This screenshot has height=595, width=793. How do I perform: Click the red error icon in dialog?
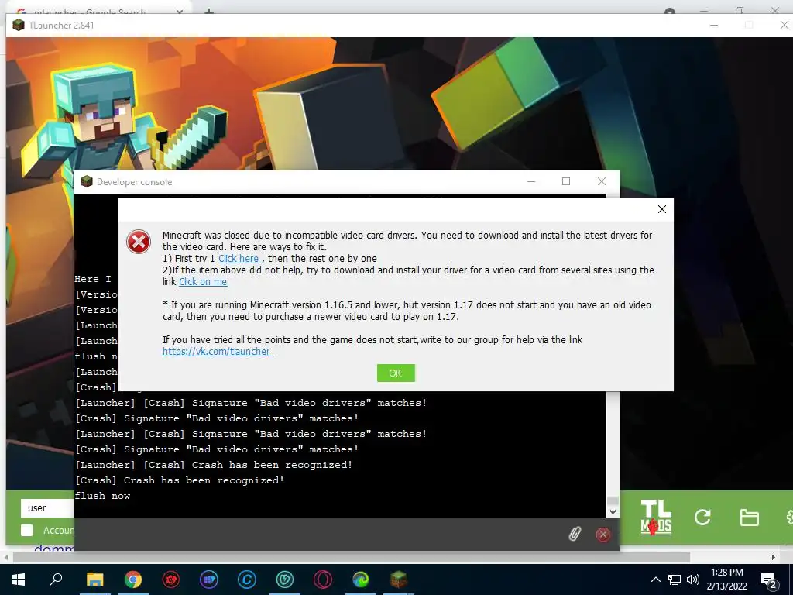pyautogui.click(x=139, y=242)
